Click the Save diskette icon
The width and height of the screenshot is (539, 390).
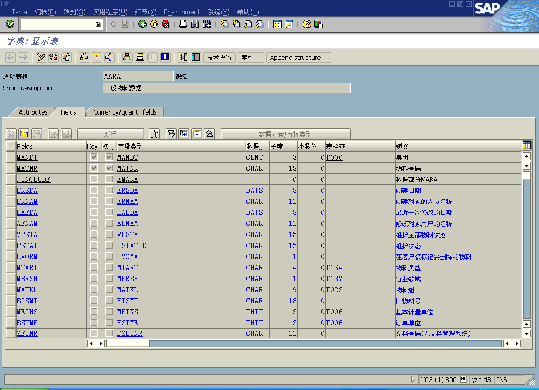pyautogui.click(x=124, y=24)
